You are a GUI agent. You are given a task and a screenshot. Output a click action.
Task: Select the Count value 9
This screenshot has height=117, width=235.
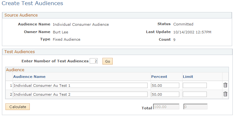tap(174, 40)
